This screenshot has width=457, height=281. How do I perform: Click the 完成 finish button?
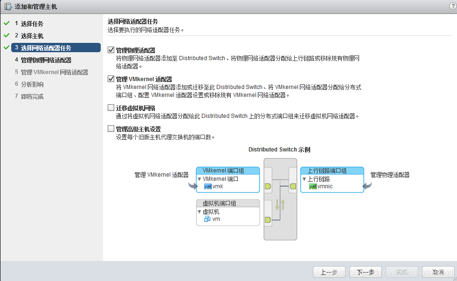click(x=402, y=272)
